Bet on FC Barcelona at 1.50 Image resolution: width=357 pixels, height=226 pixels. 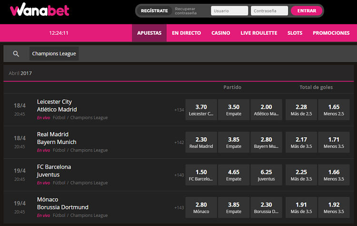201,175
